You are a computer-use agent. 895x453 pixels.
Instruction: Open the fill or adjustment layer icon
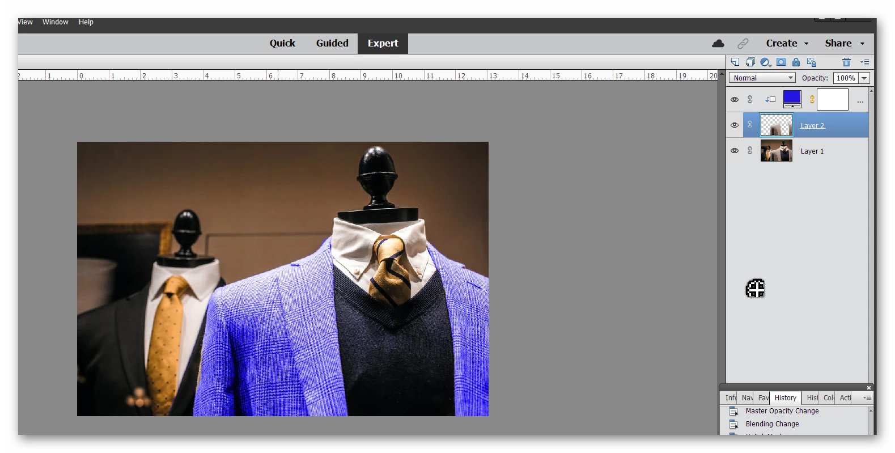click(x=766, y=62)
